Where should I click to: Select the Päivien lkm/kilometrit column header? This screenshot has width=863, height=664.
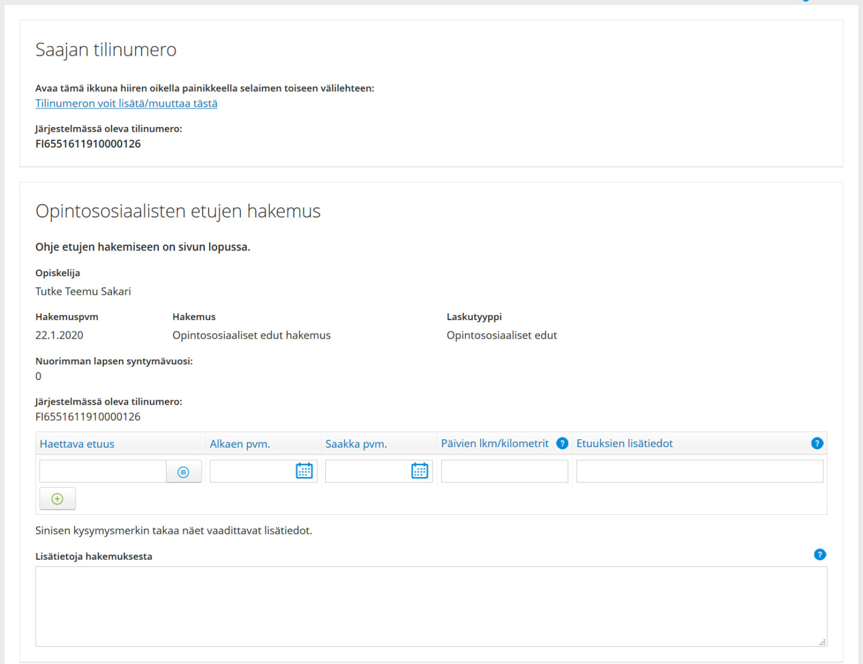pyautogui.click(x=495, y=443)
